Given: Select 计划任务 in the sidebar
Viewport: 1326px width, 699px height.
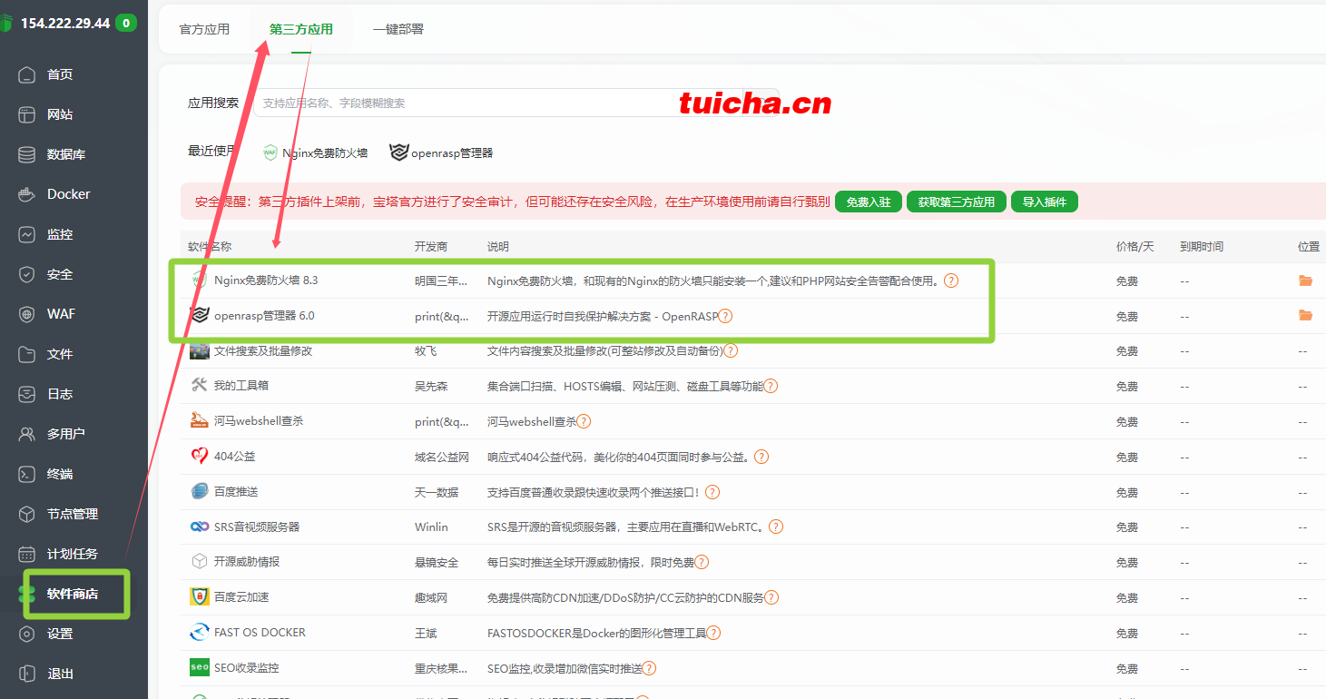Looking at the screenshot, I should pos(72,554).
